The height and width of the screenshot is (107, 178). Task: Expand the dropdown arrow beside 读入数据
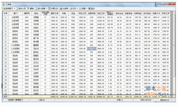[47, 9]
